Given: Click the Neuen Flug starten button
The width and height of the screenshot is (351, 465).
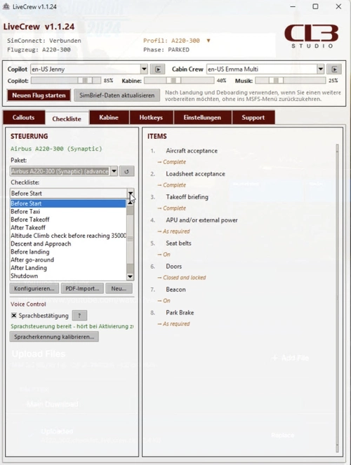Looking at the screenshot, I should point(39,95).
